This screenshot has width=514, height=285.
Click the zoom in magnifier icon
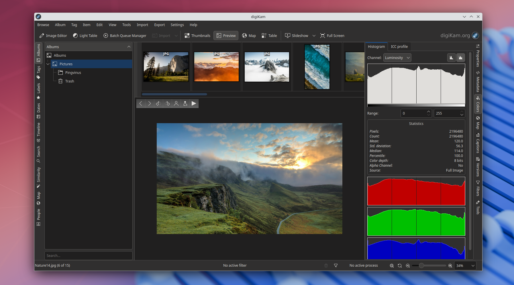(x=450, y=266)
